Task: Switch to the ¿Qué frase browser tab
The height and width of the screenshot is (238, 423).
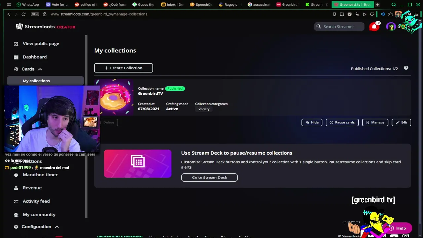Action: (115, 5)
